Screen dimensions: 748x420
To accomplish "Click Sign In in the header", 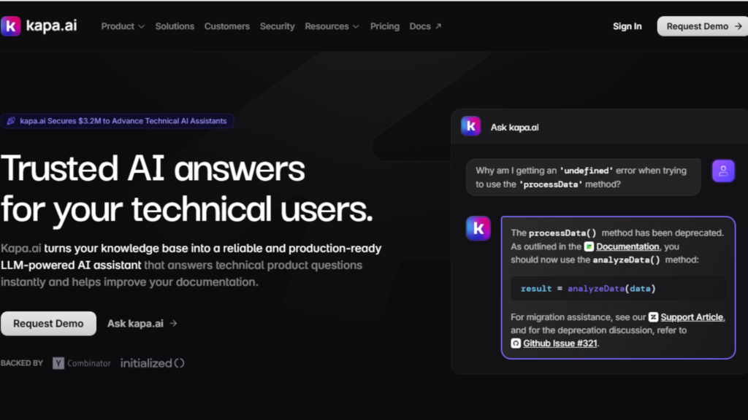I will click(627, 26).
